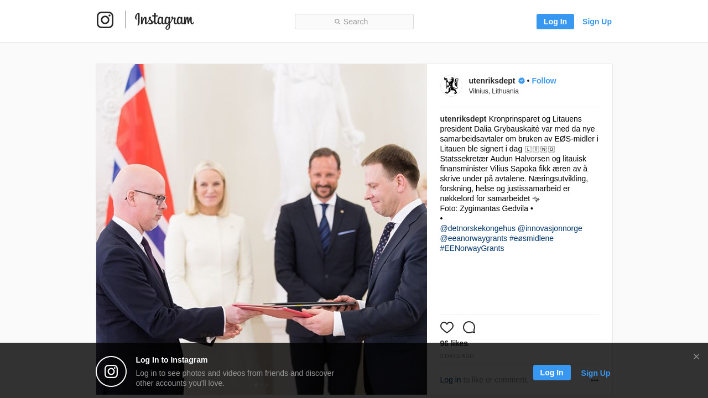Open the Vilnius, Lithuania location link

click(x=494, y=91)
